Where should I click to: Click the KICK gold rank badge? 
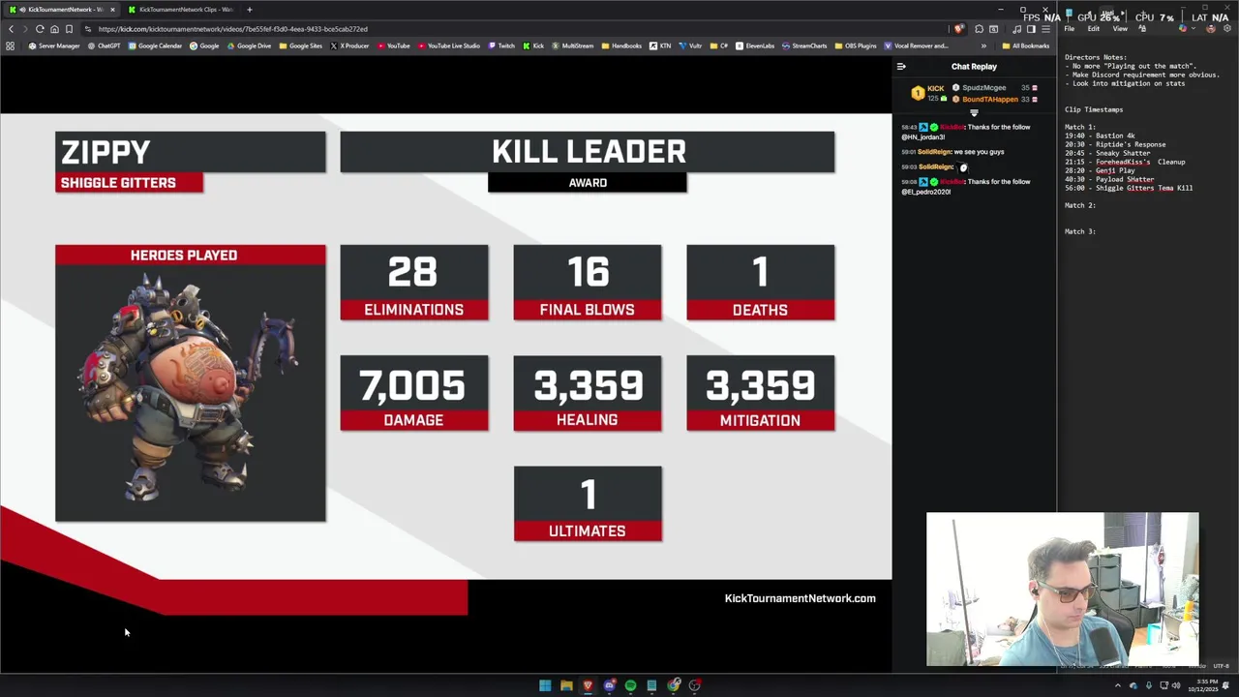pos(918,93)
